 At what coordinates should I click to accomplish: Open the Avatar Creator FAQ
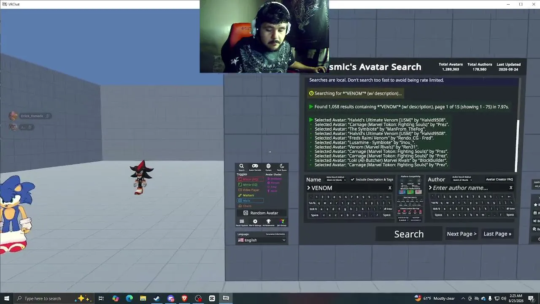[x=499, y=179]
